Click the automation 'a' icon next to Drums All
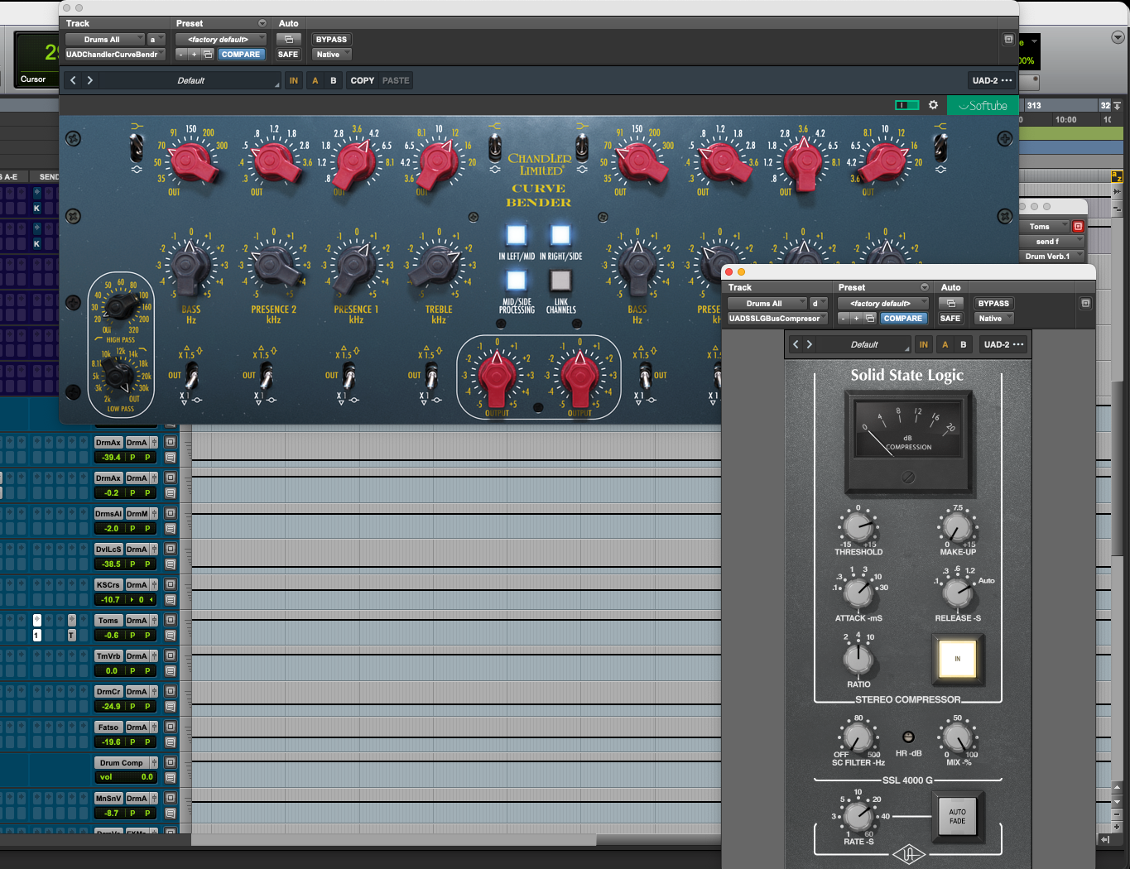 [154, 39]
